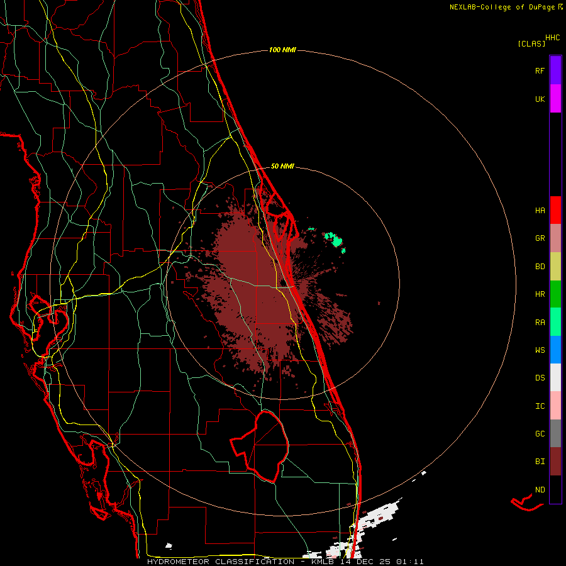This screenshot has height=566, width=566.
Task: Click the RF purple legend swatch
Action: (555, 70)
